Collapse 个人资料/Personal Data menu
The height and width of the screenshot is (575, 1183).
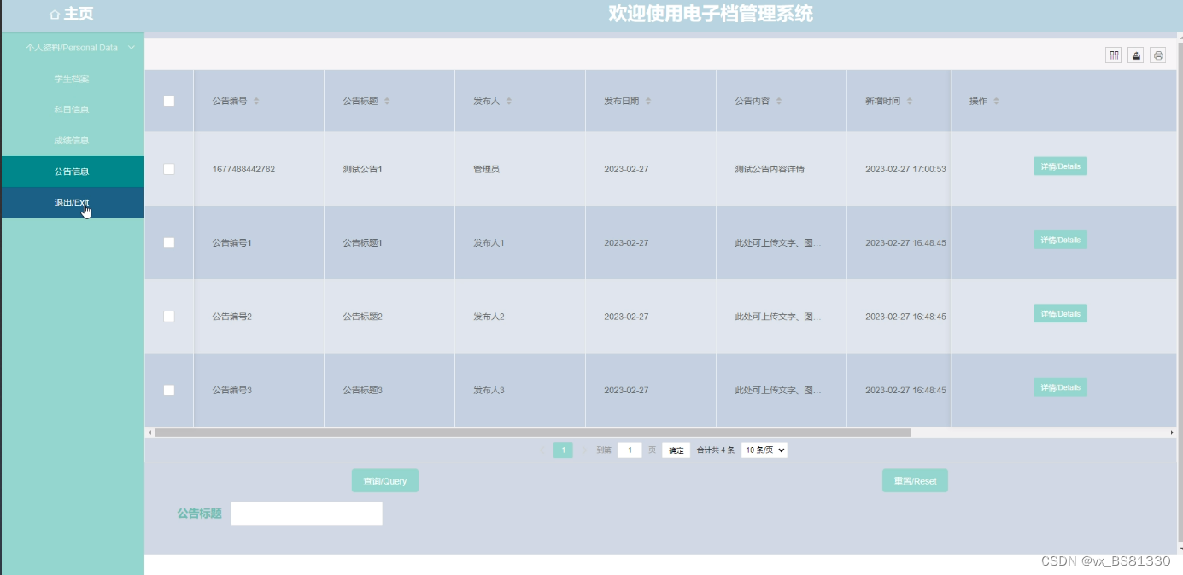tap(73, 48)
